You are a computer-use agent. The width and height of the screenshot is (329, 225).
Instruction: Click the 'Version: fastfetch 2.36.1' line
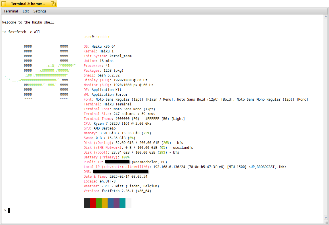click(118, 191)
